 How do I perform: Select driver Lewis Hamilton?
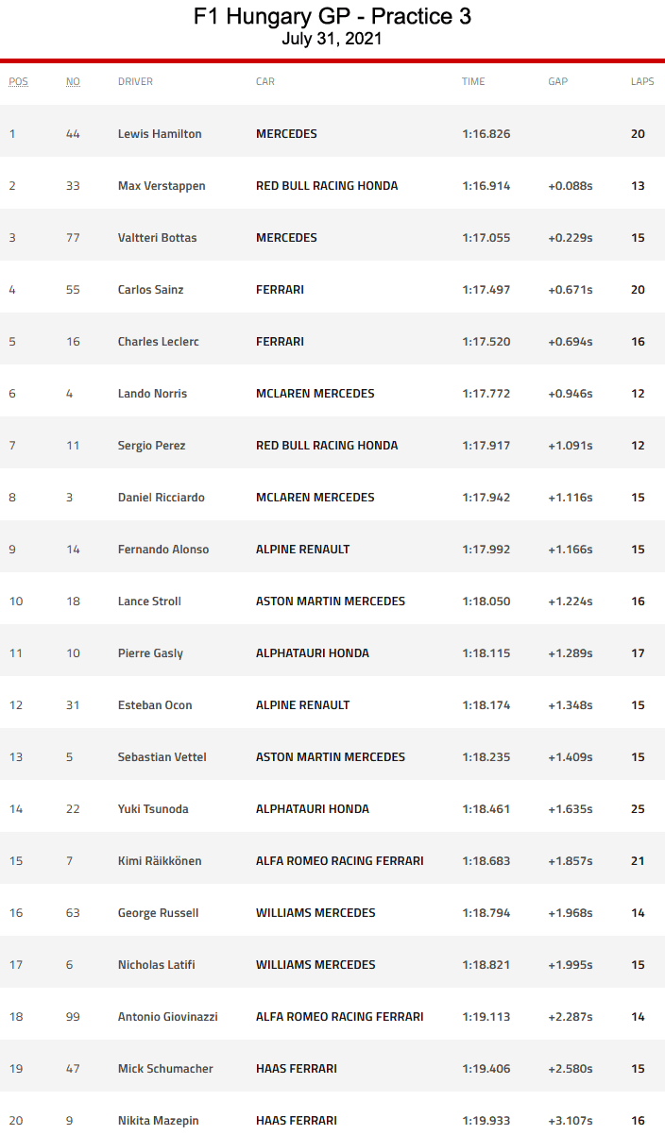point(160,134)
